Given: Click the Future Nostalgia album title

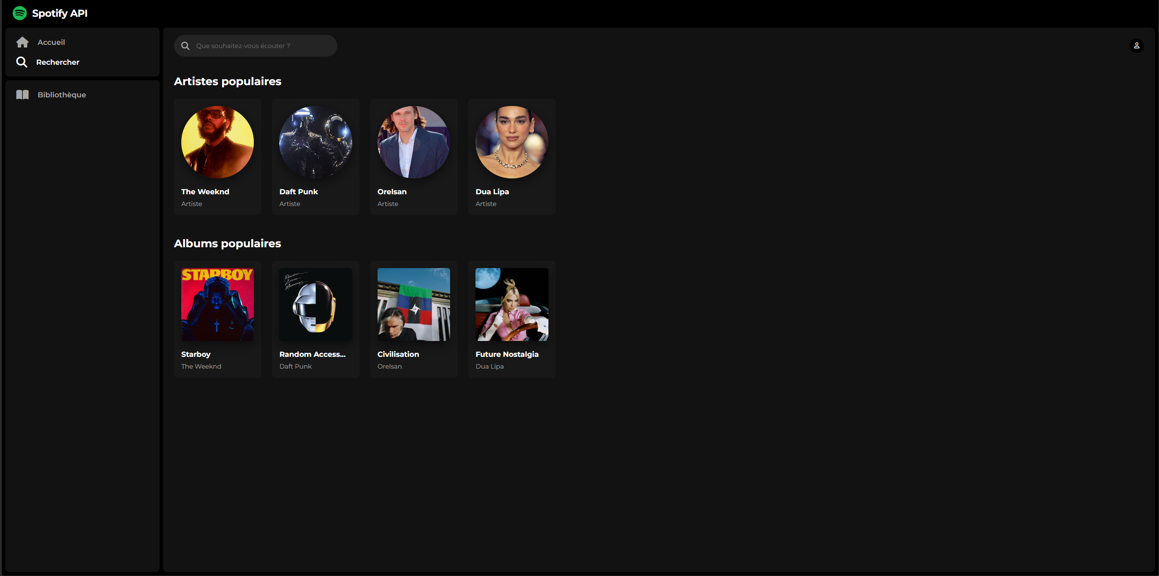Looking at the screenshot, I should [507, 354].
